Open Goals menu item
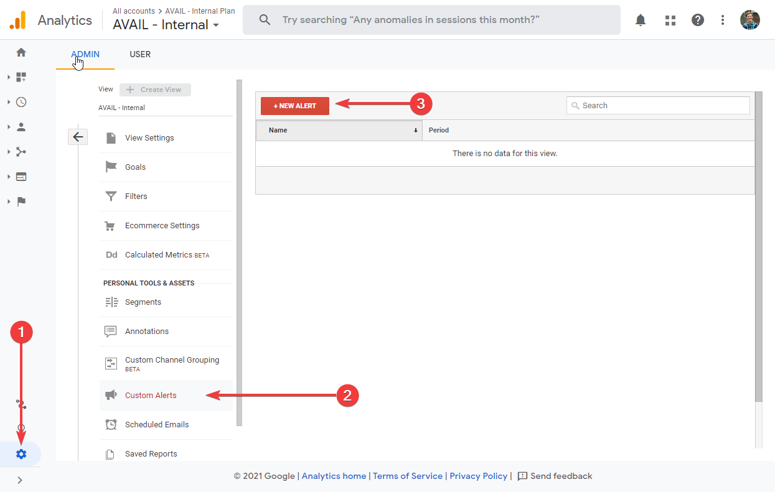The width and height of the screenshot is (775, 492). (166, 167)
